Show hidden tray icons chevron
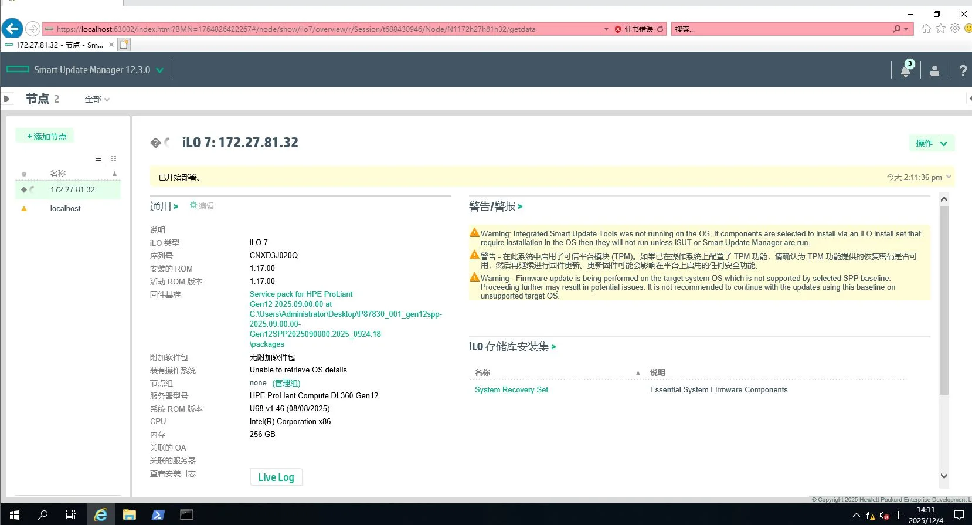This screenshot has height=525, width=972. click(857, 516)
